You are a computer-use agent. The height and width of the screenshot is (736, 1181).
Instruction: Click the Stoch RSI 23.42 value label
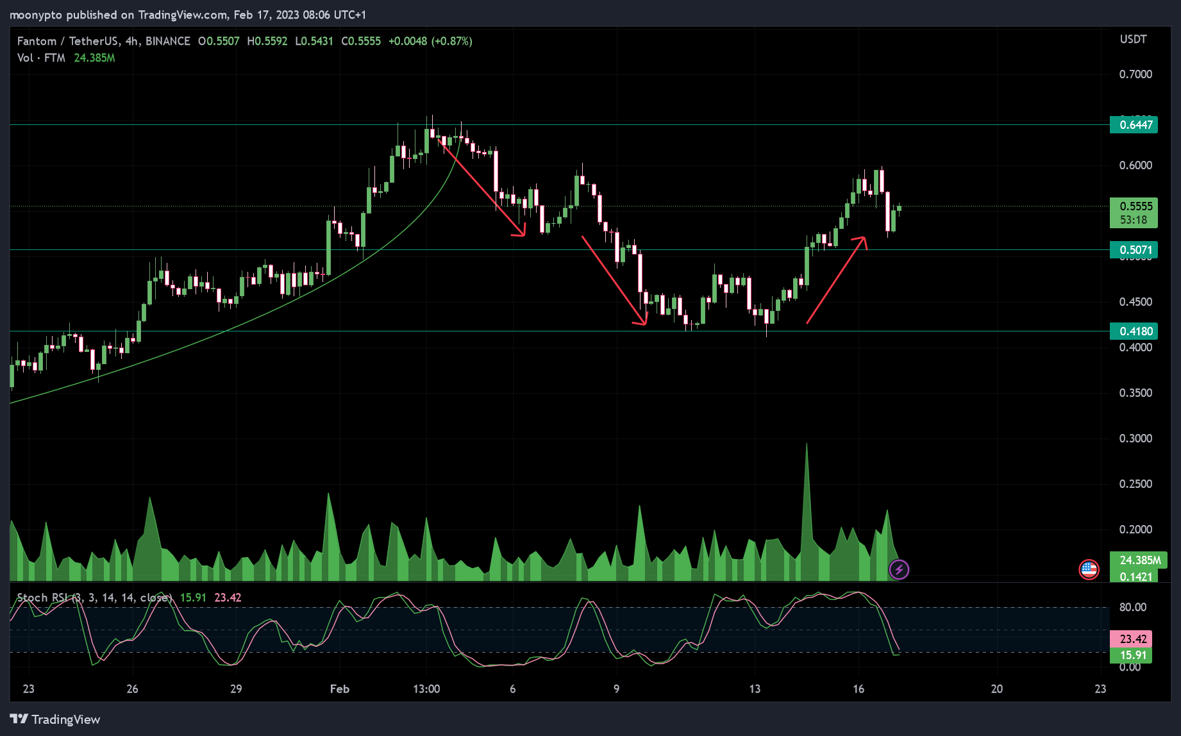click(1131, 639)
